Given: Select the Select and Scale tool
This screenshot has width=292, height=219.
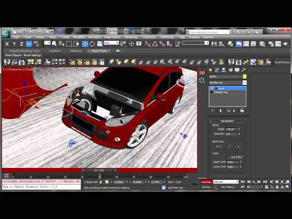Looking at the screenshot, I should (x=100, y=44).
